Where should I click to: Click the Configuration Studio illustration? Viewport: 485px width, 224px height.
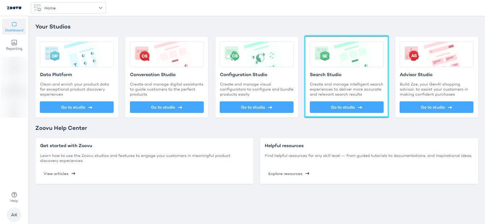pyautogui.click(x=257, y=54)
